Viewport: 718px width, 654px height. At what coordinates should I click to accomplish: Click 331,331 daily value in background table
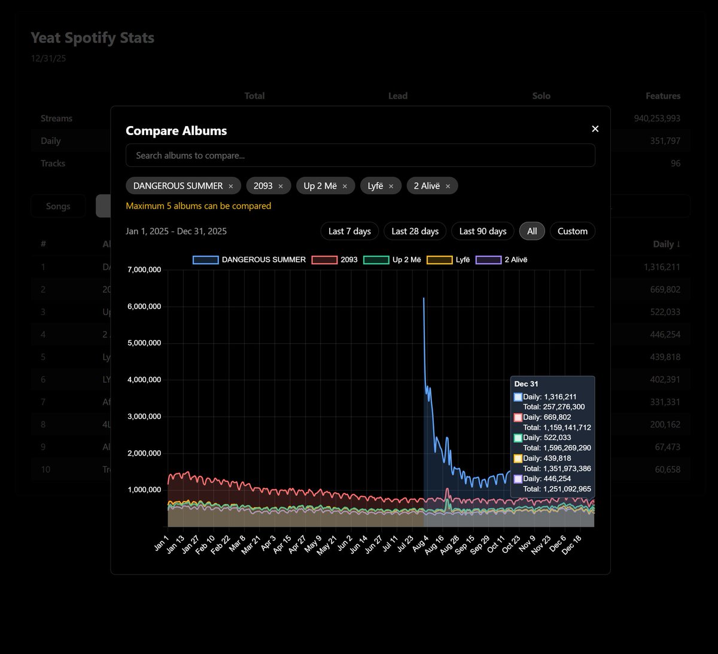(x=665, y=402)
